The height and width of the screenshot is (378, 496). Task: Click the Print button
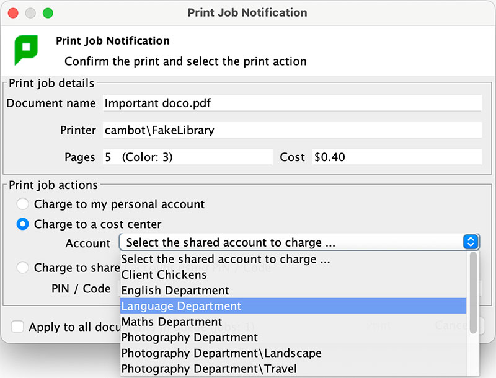pos(378,327)
